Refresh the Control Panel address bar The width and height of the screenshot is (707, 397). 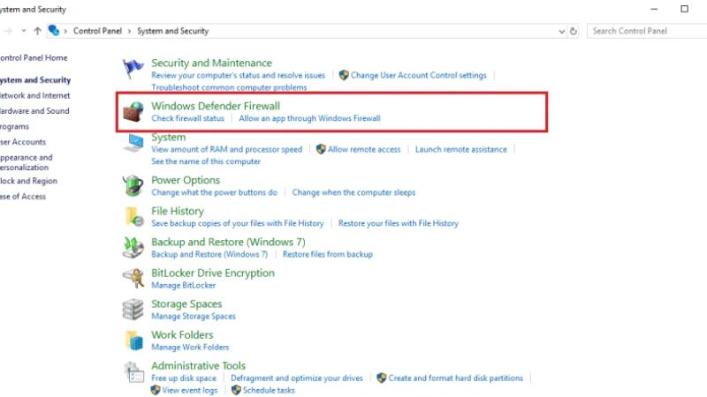[574, 31]
